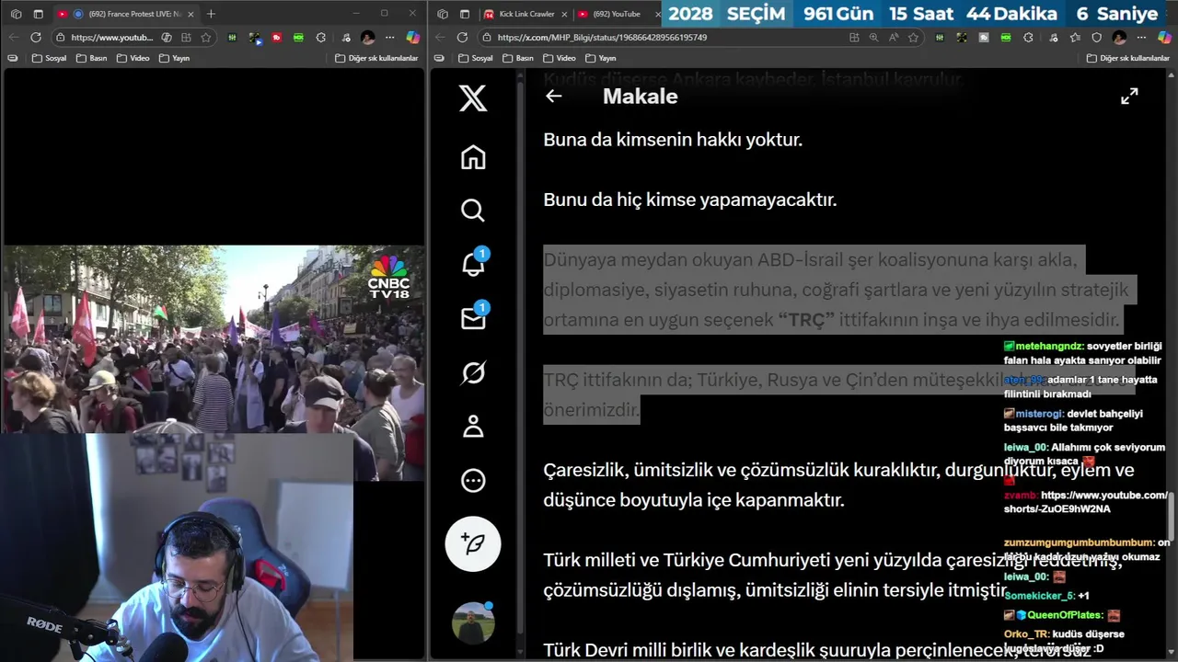Click the x.com address bar URL

click(x=602, y=38)
